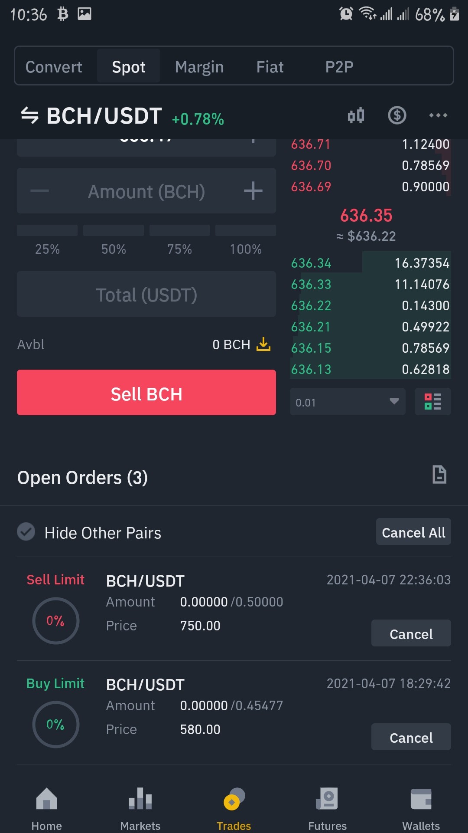Change order book layout view icon

coord(432,401)
